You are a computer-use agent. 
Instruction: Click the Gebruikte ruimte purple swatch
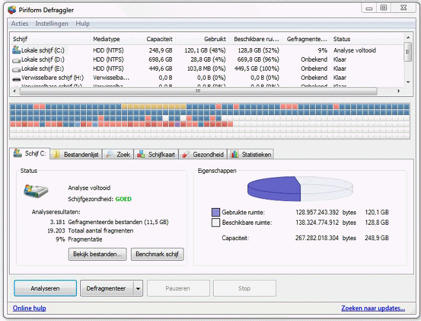click(216, 213)
